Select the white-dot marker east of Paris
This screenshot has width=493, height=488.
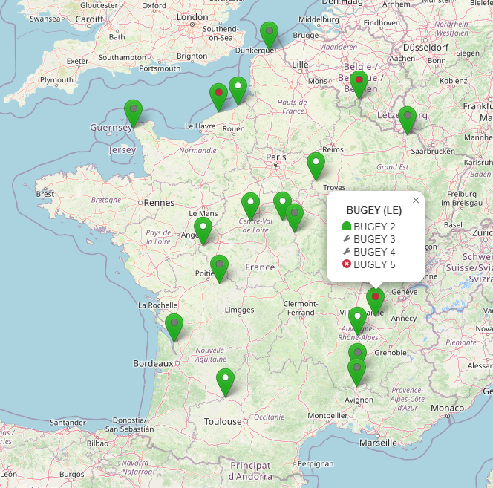pos(316,166)
